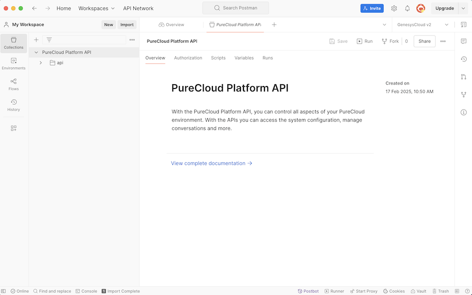Open the Cookies manager

(394, 291)
